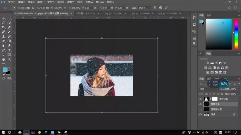The height and width of the screenshot is (135, 241).
Task: Hide the top 雪花远景 layer
Action: tap(200, 99)
